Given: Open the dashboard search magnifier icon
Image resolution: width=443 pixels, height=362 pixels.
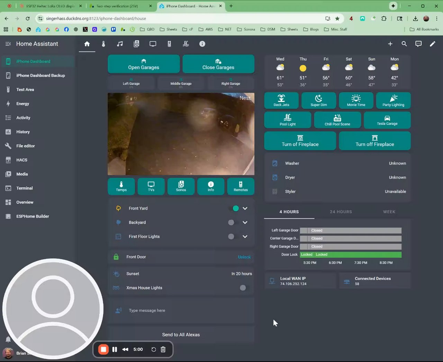Looking at the screenshot, I should [x=404, y=44].
